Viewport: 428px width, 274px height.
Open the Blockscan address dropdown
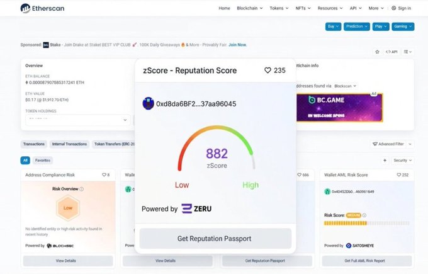(345, 86)
